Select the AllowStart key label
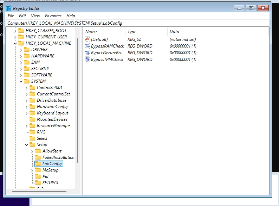The image size is (279, 206). 52,151
